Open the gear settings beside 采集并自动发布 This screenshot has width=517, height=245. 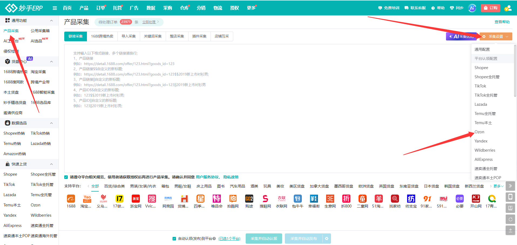tap(327, 239)
